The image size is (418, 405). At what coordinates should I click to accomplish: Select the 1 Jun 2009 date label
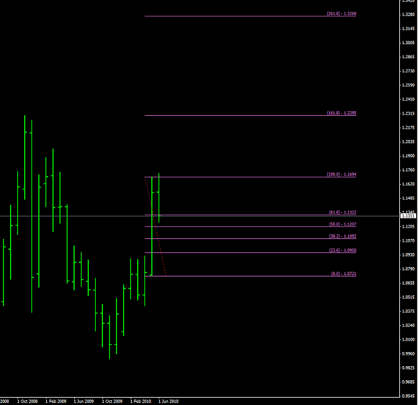tap(84, 401)
